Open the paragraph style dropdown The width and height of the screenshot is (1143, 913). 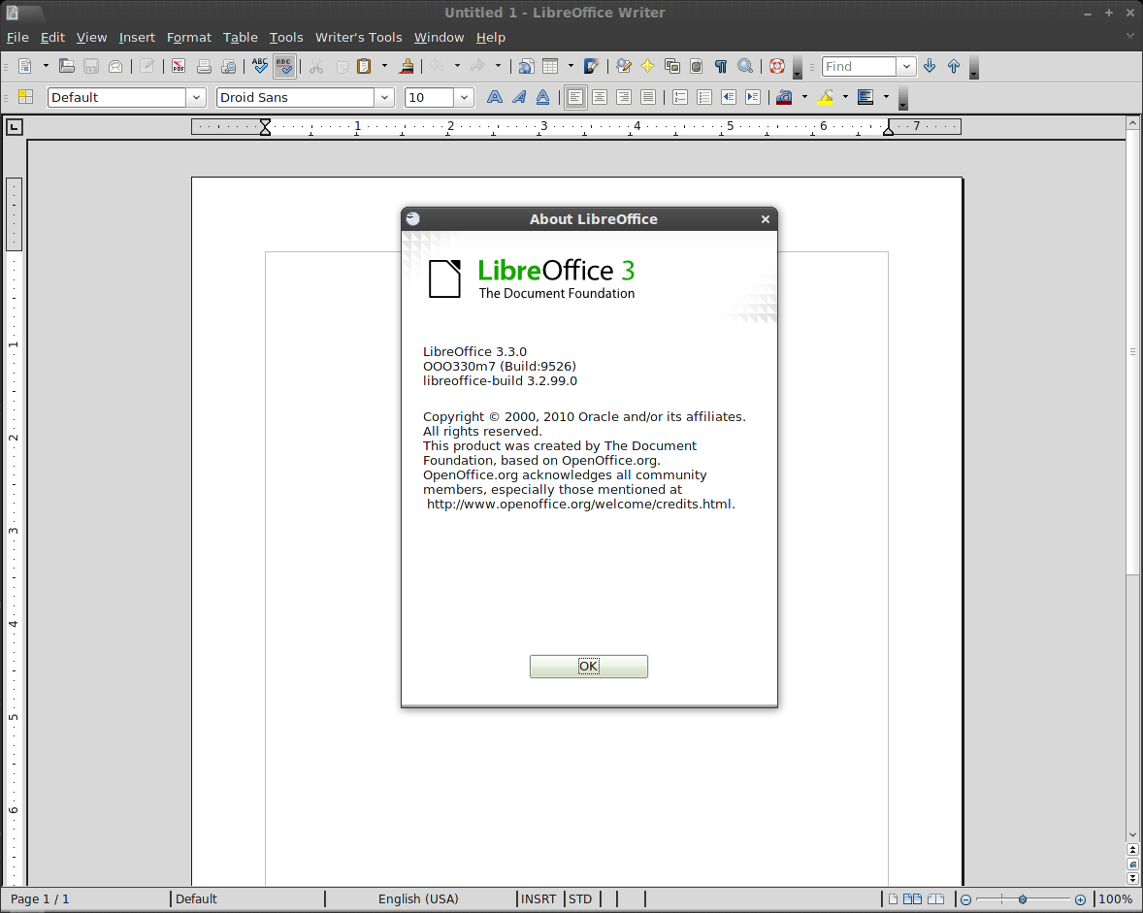click(x=196, y=97)
